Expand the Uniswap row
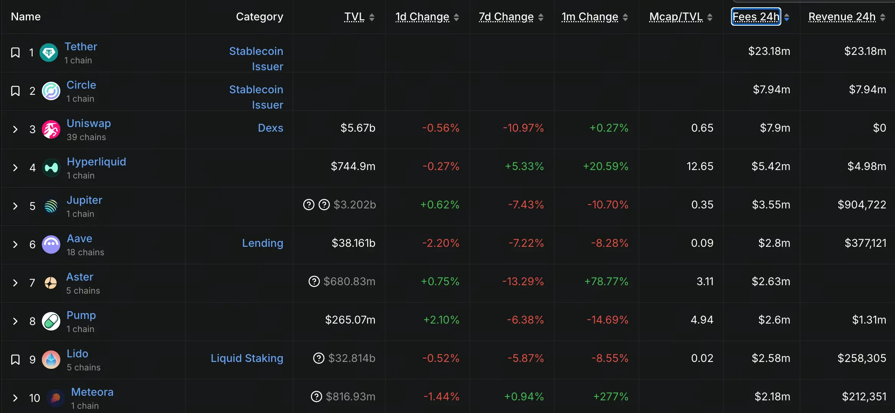This screenshot has width=895, height=413. coord(15,129)
